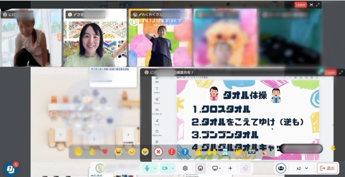Click the タオル体操 slide heading

[245, 95]
